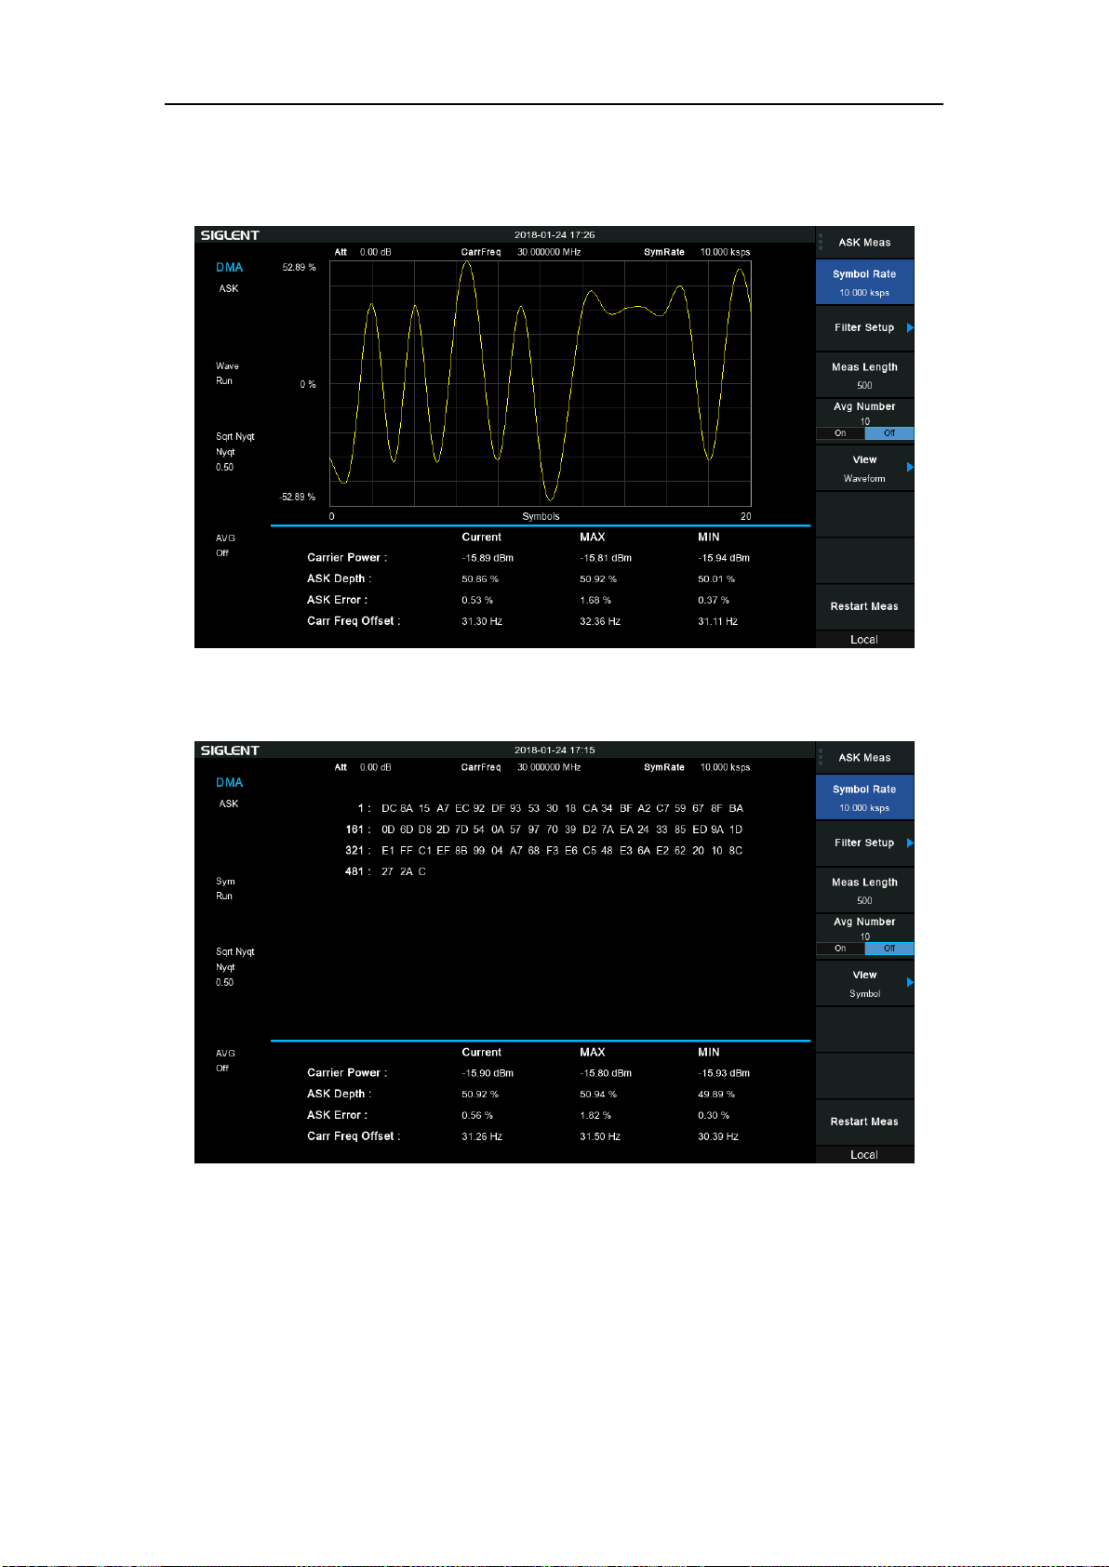The image size is (1109, 1567).
Task: Click Carr Freq Offset MIN 31.11 Hz
Action: [x=718, y=621]
